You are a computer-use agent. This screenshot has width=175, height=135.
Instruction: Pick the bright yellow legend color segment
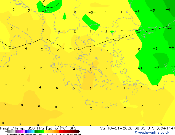45,132
